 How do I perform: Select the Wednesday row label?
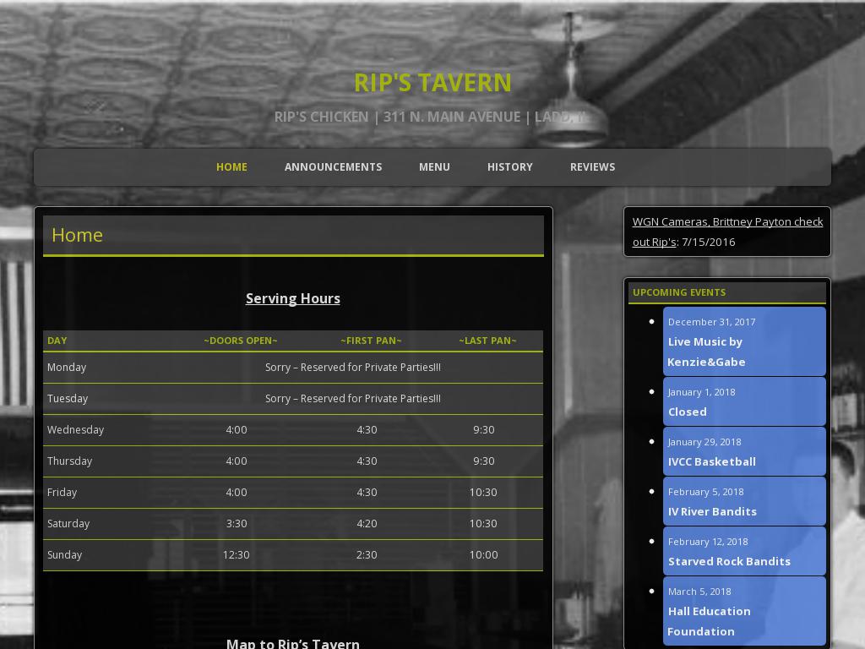(x=75, y=429)
